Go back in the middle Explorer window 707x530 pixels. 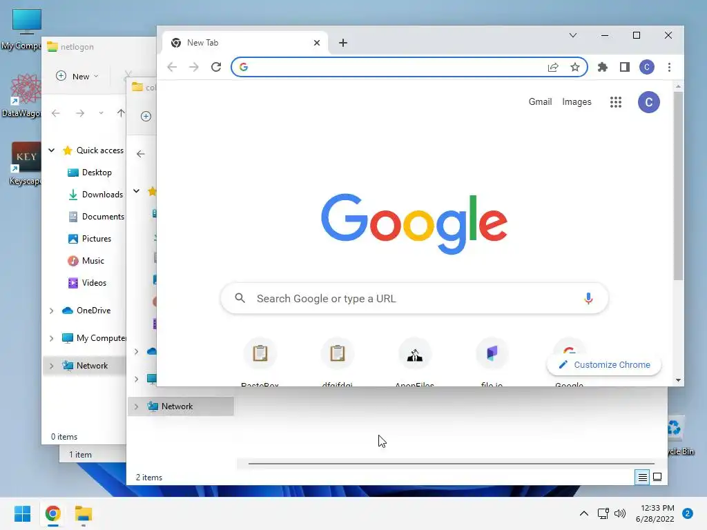click(141, 154)
